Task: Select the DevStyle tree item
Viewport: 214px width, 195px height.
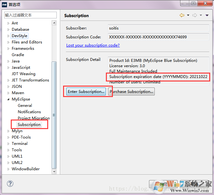Action: (x=20, y=36)
